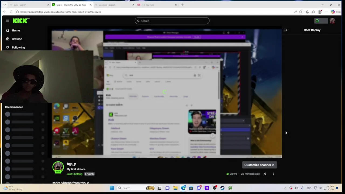The width and height of the screenshot is (345, 194).
Task: Share the video with share icon
Action: pos(265,174)
